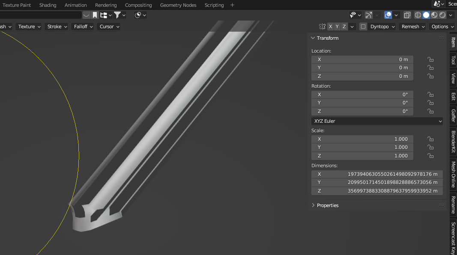Lock Rotation Z with padlock icon
Image resolution: width=457 pixels, height=255 pixels.
pos(430,111)
